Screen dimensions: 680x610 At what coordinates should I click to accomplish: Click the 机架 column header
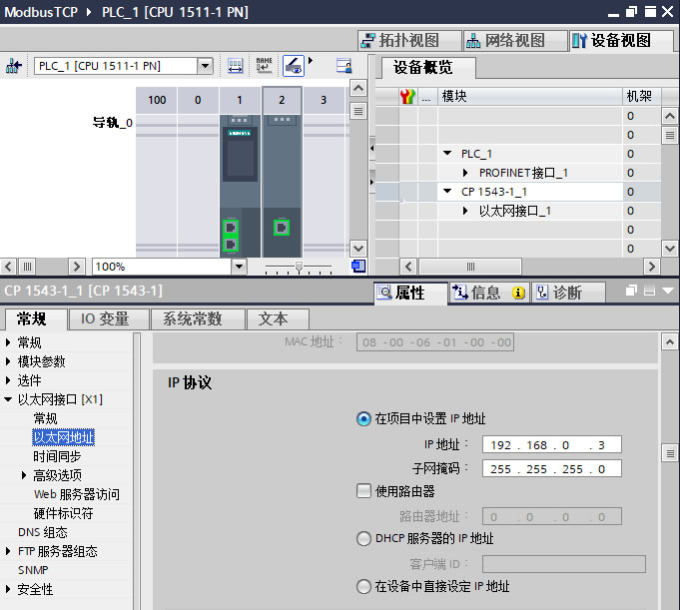641,96
